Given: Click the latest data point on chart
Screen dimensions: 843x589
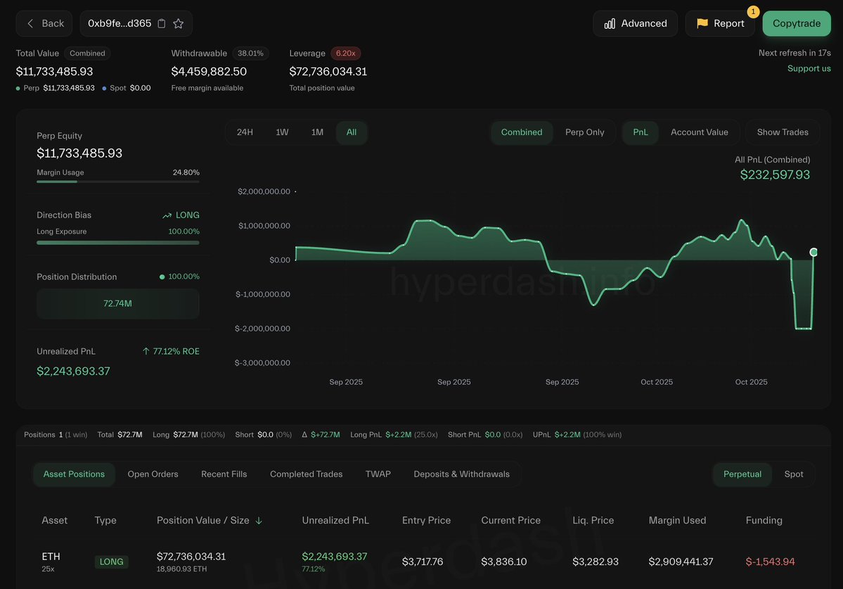Looking at the screenshot, I should click(813, 252).
